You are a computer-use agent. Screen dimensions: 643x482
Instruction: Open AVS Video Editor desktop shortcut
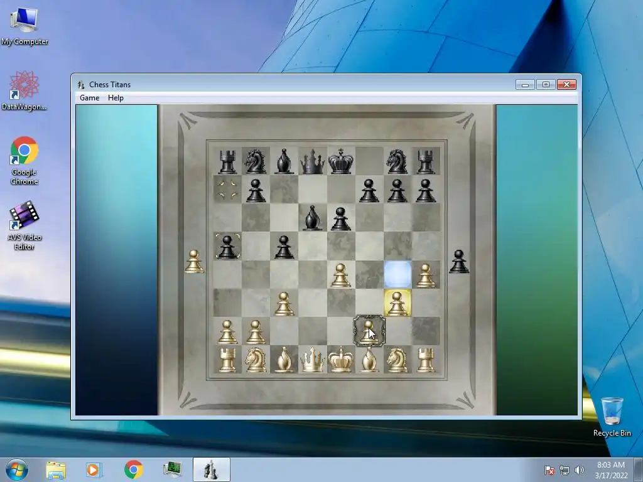[24, 225]
